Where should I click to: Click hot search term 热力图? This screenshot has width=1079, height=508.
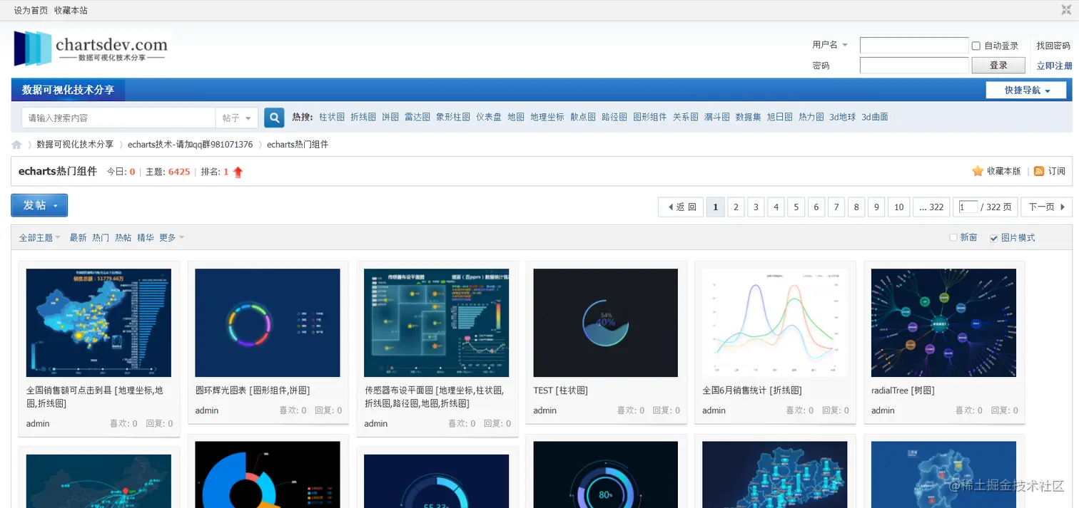(811, 117)
